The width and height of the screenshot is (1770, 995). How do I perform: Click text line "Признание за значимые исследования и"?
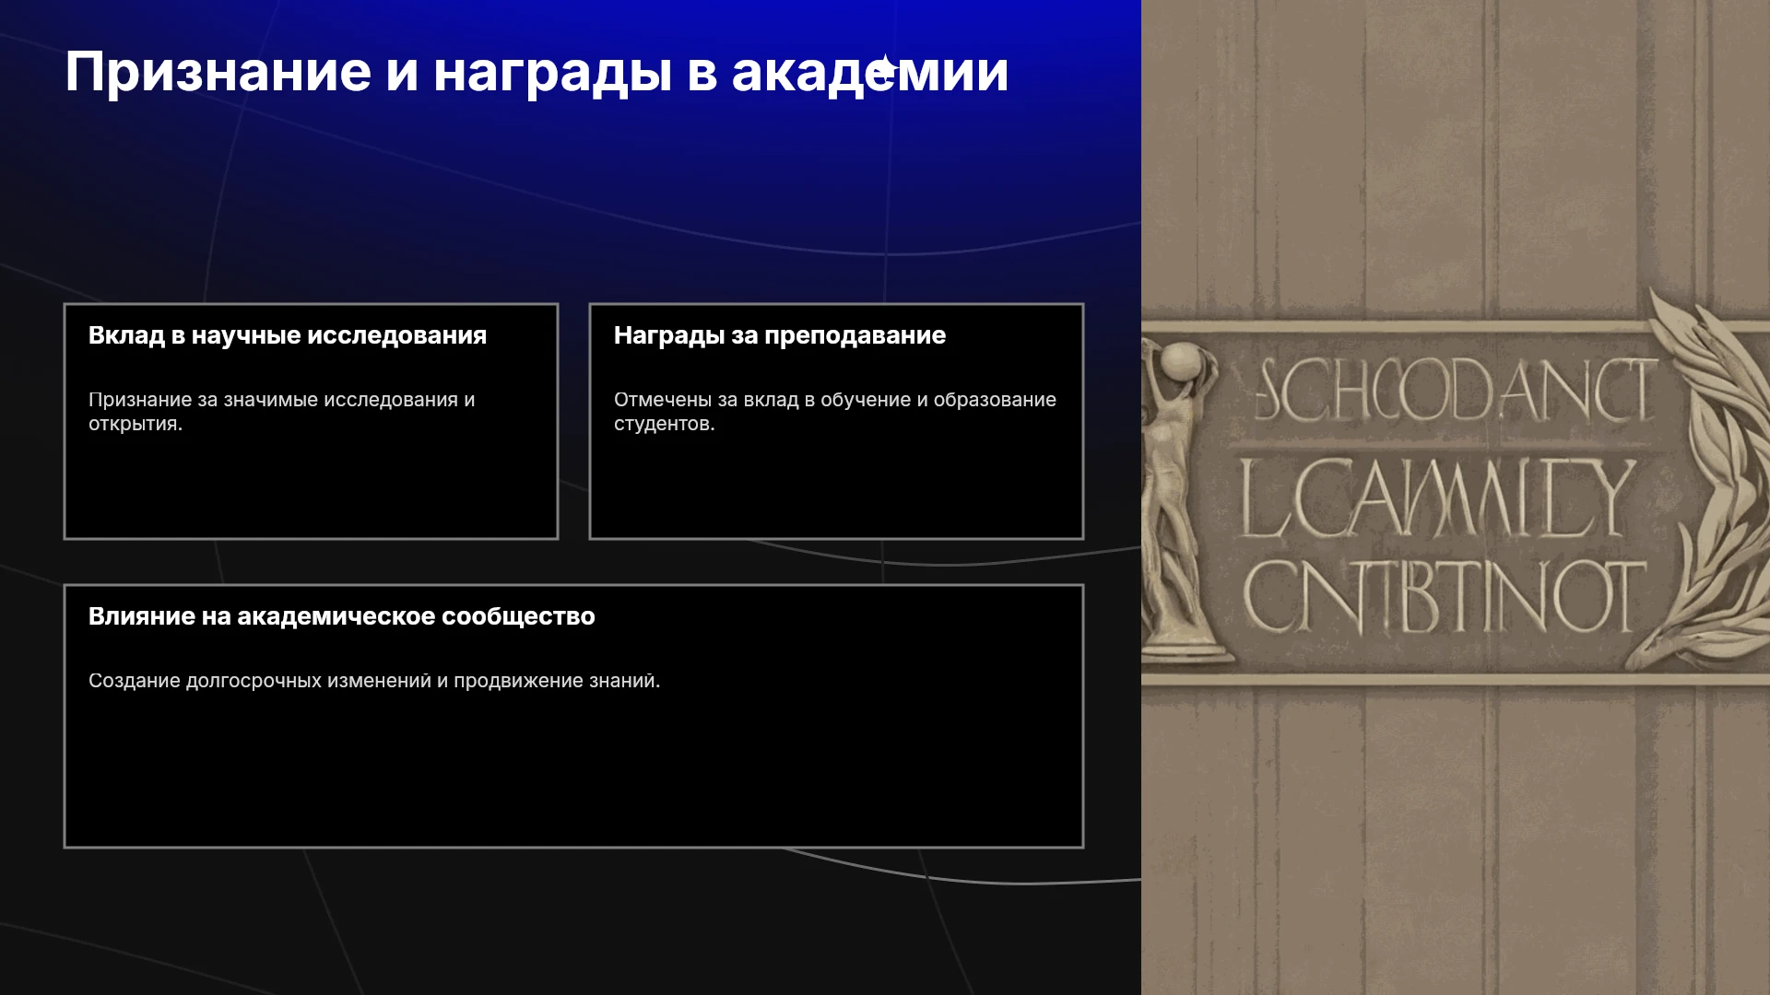281,400
